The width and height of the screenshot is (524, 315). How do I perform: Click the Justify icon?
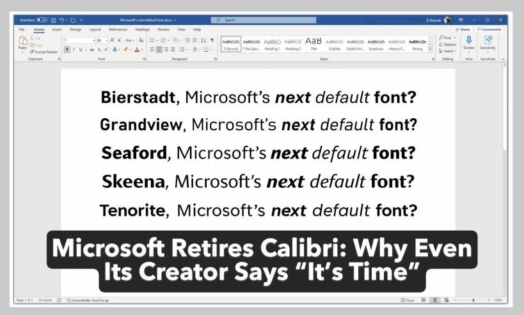point(173,49)
